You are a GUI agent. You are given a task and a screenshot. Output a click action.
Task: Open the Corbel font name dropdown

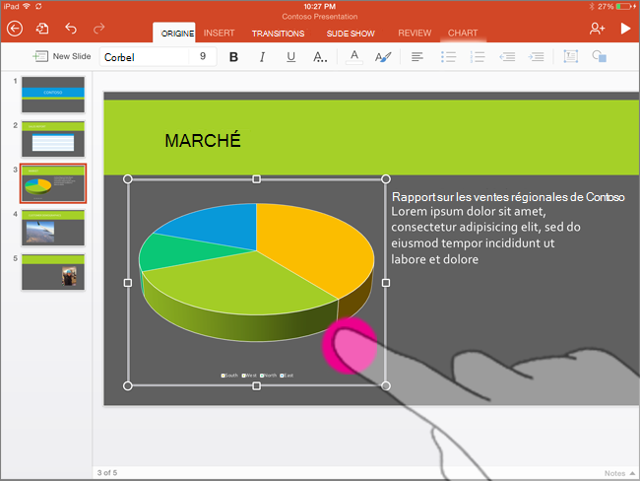(144, 57)
